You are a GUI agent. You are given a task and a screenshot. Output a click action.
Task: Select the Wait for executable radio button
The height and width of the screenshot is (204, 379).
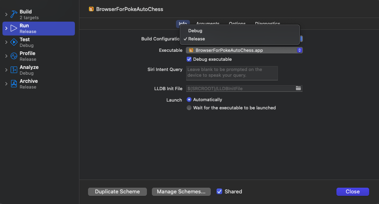click(189, 108)
